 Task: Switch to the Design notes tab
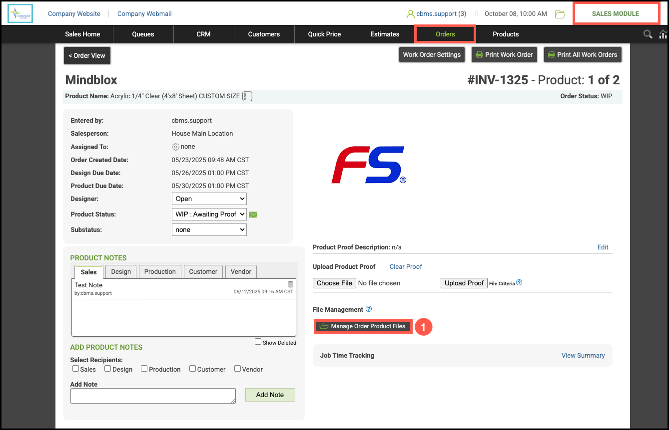click(x=121, y=271)
